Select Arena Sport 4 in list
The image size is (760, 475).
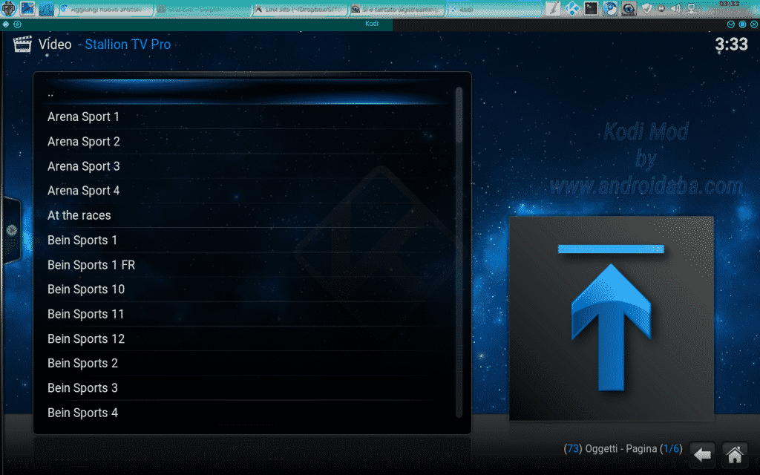pos(245,191)
